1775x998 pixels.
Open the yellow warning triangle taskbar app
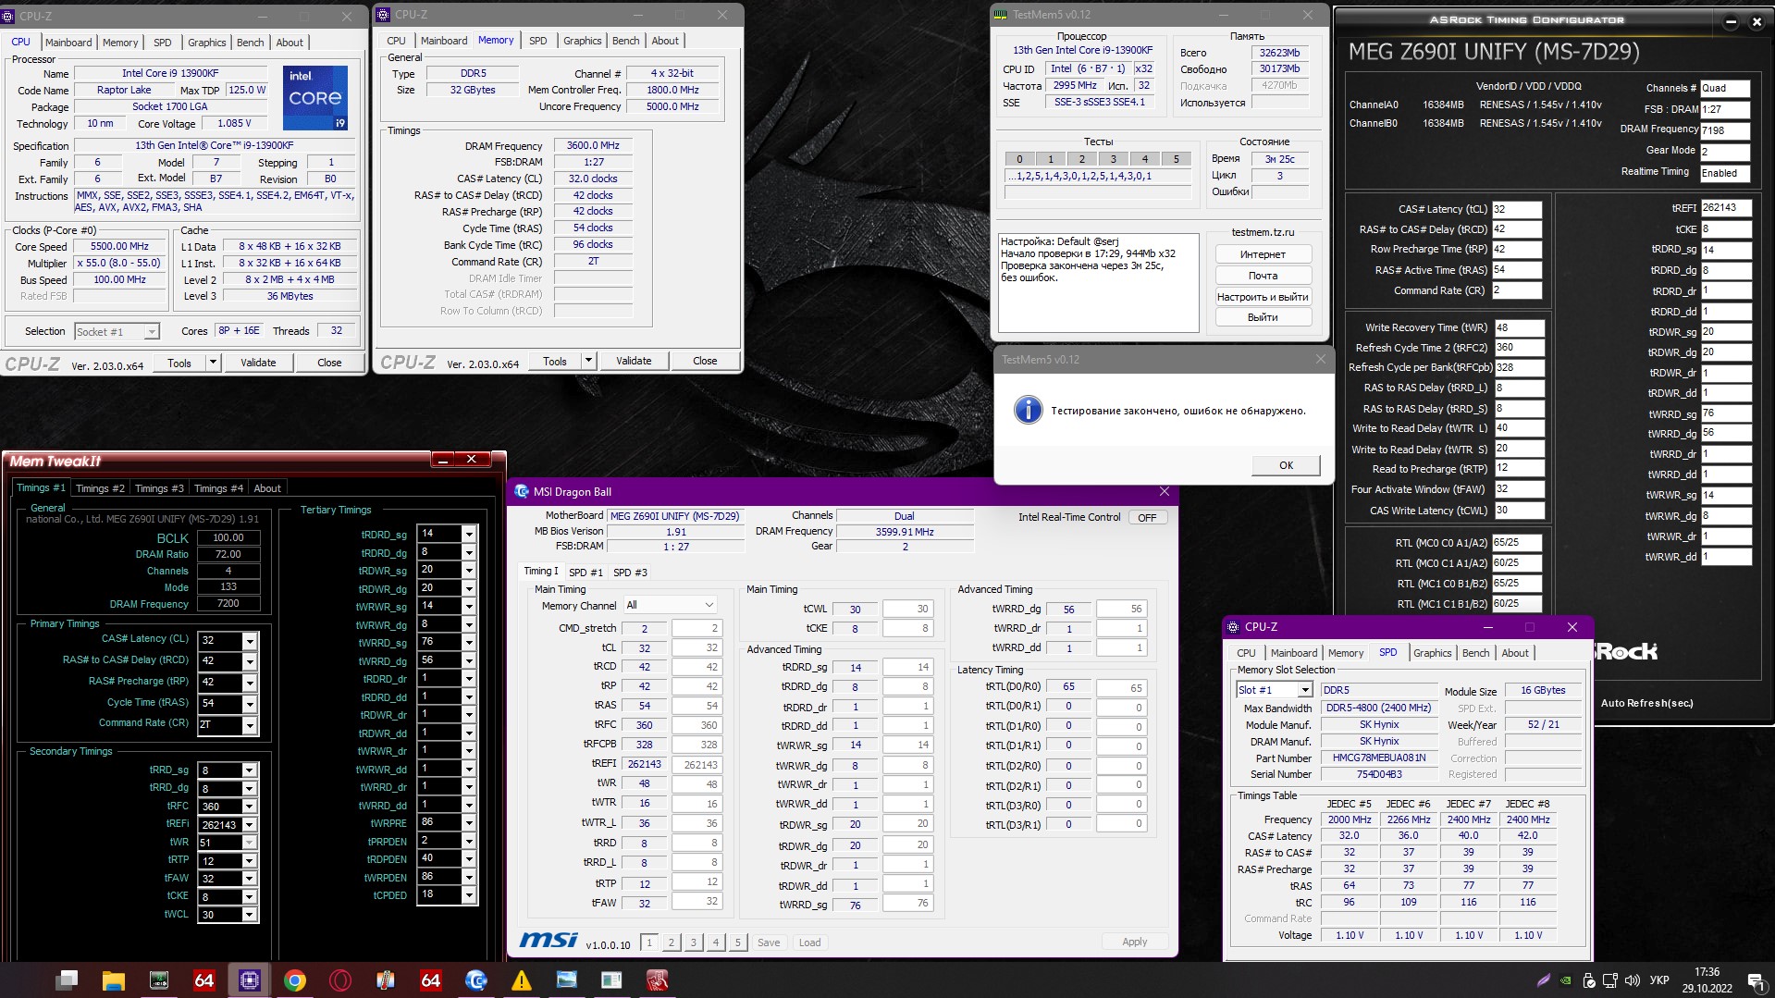click(521, 980)
